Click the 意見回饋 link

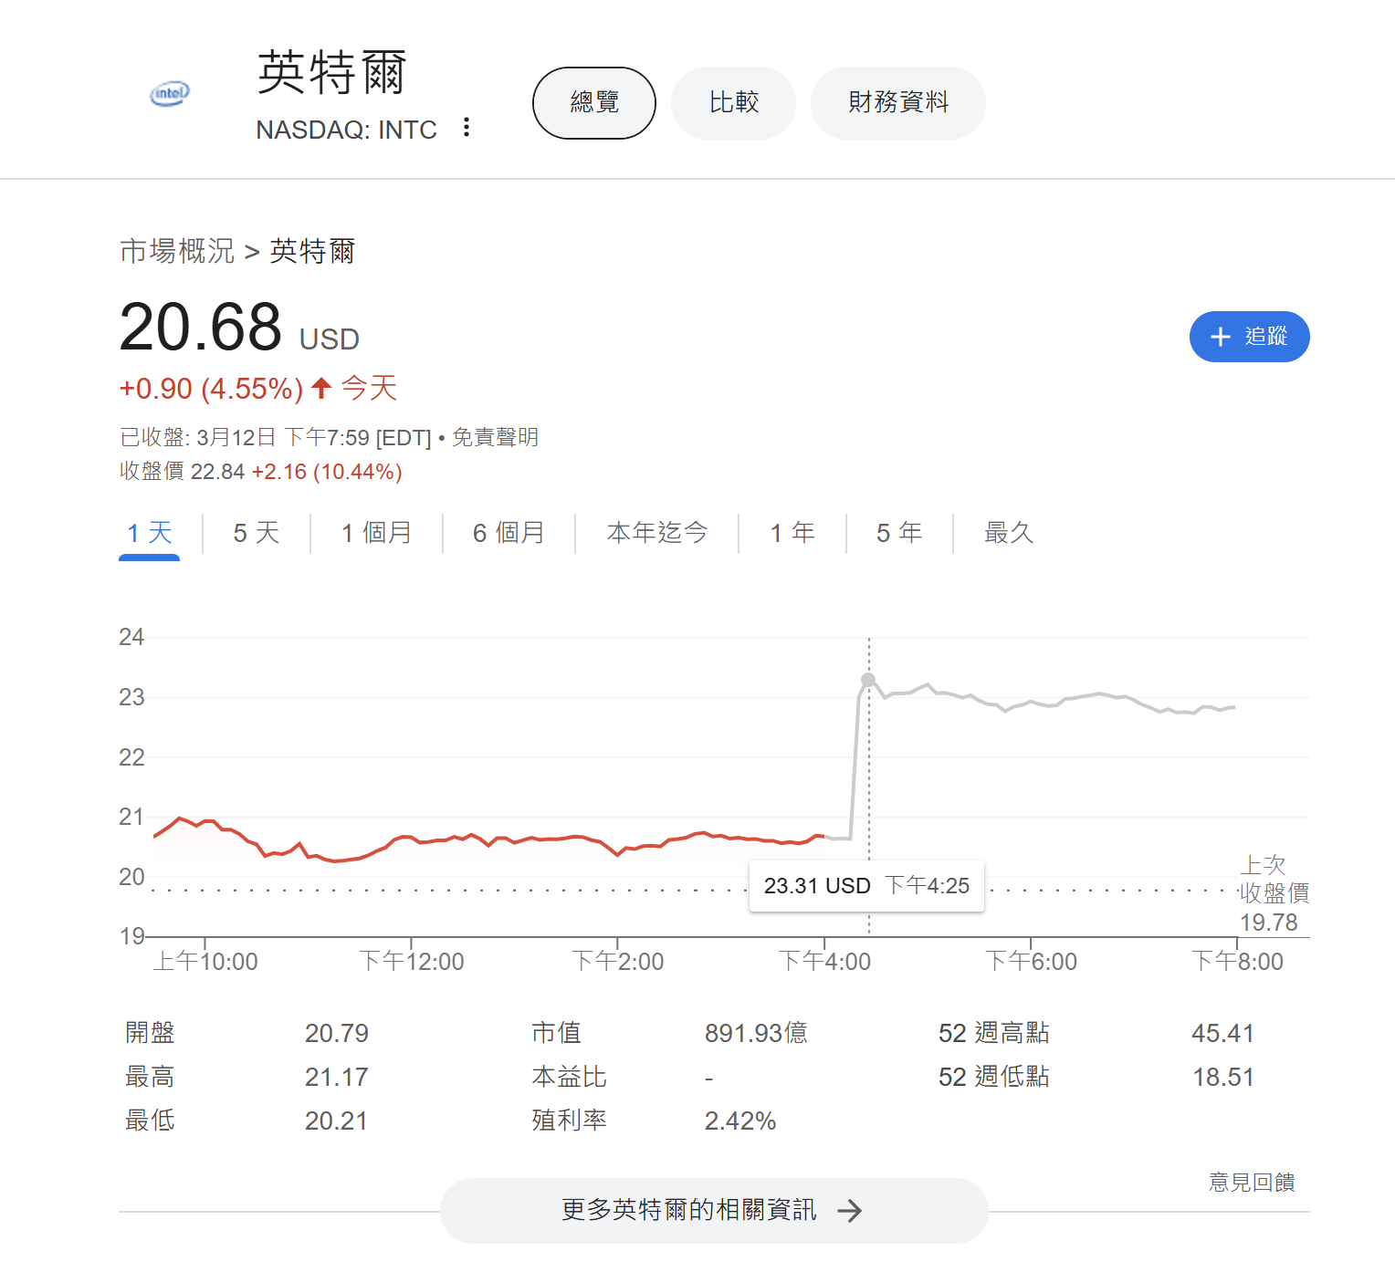[x=1252, y=1183]
